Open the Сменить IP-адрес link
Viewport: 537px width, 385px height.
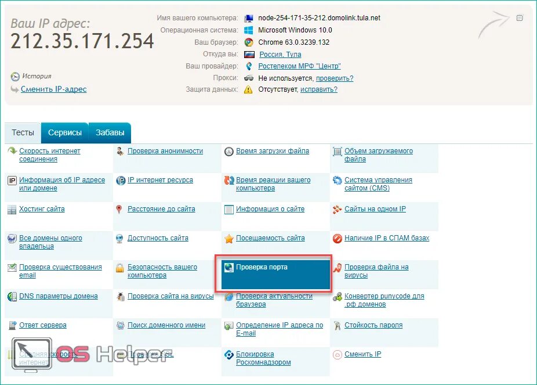pyautogui.click(x=54, y=89)
